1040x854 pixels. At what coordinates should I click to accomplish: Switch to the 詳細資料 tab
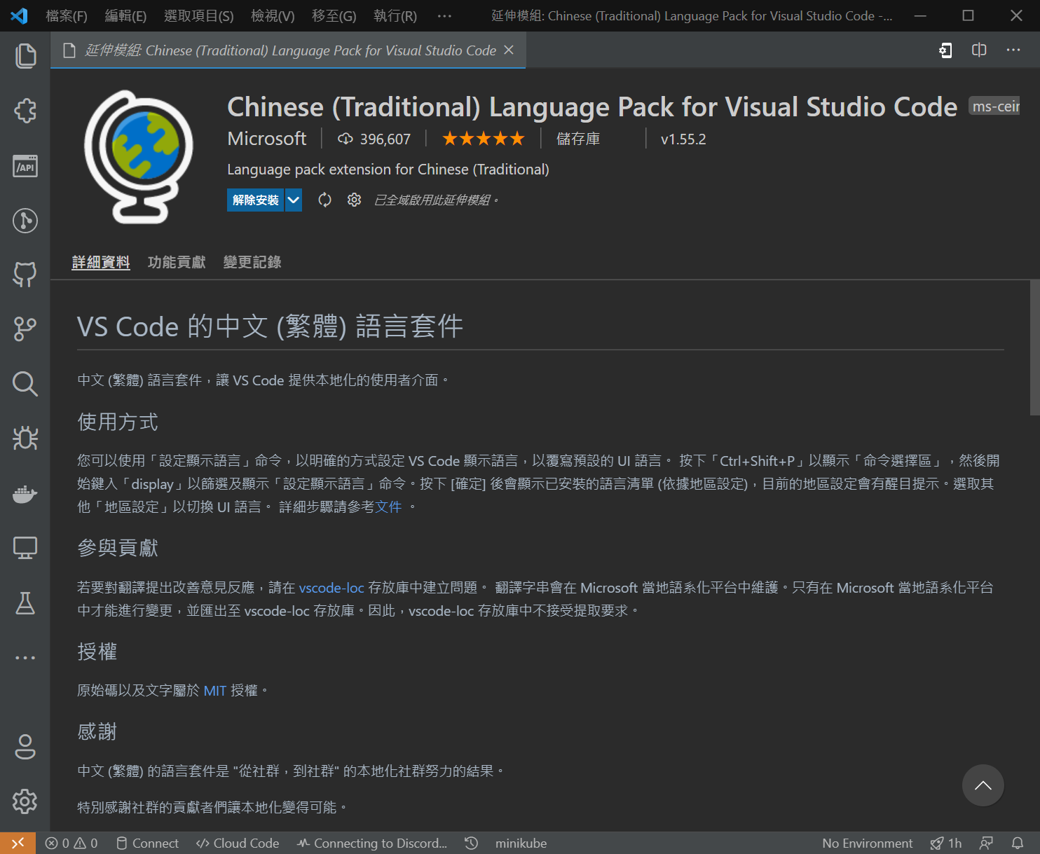click(101, 262)
